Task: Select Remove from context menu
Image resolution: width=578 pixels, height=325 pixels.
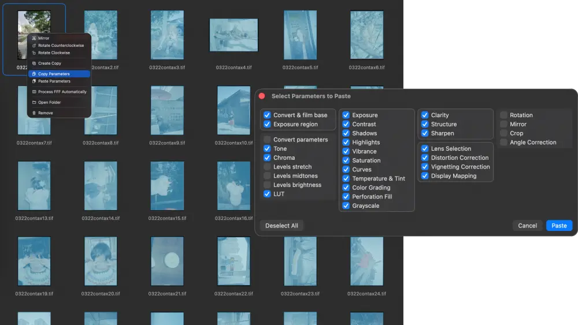Action: pos(59,113)
